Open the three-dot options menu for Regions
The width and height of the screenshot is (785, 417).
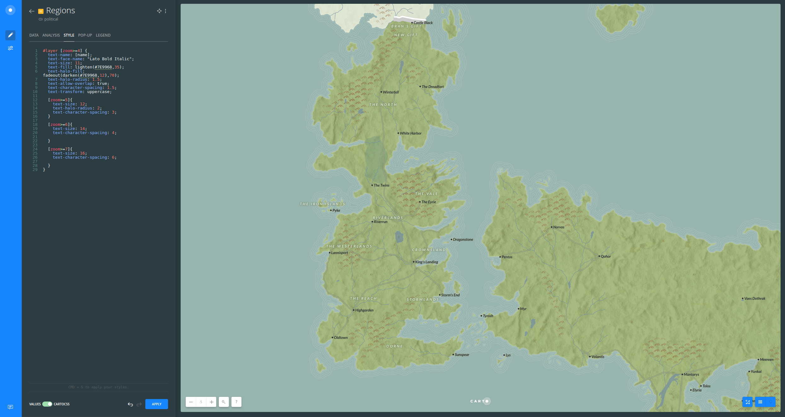166,11
